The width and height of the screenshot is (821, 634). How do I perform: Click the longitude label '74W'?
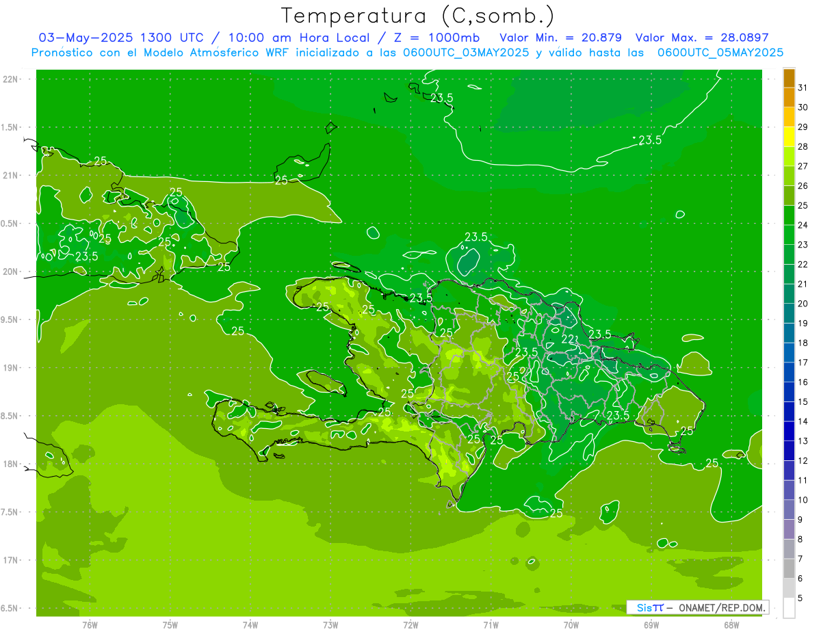pyautogui.click(x=250, y=625)
